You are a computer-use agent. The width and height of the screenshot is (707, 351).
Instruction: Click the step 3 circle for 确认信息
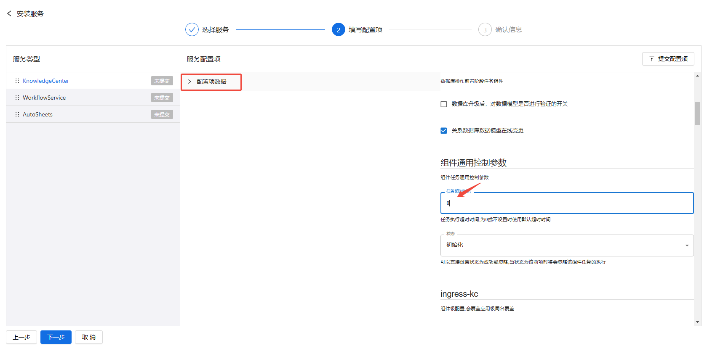485,29
